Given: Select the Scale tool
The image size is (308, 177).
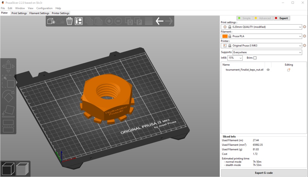Looking at the screenshot, I should (x=8, y=81).
